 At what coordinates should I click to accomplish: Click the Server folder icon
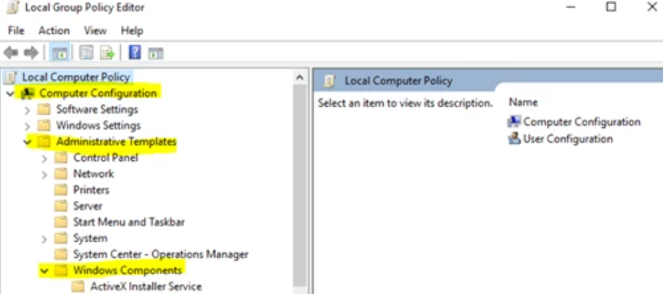click(x=61, y=206)
